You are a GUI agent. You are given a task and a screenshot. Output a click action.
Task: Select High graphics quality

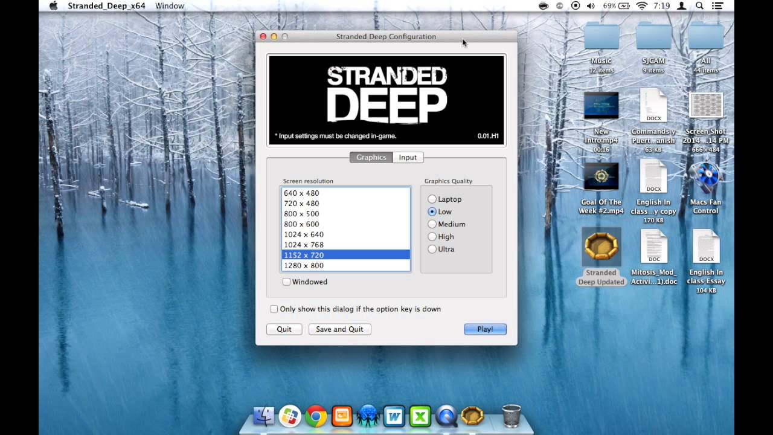pos(432,237)
